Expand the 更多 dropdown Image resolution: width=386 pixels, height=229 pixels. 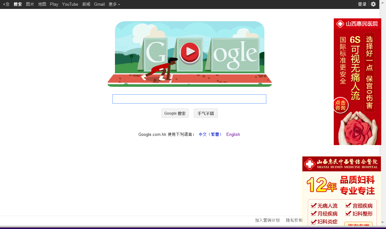[114, 4]
